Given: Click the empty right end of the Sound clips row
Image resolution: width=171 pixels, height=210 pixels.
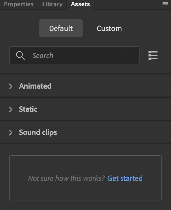Looking at the screenshot, I should point(147,132).
